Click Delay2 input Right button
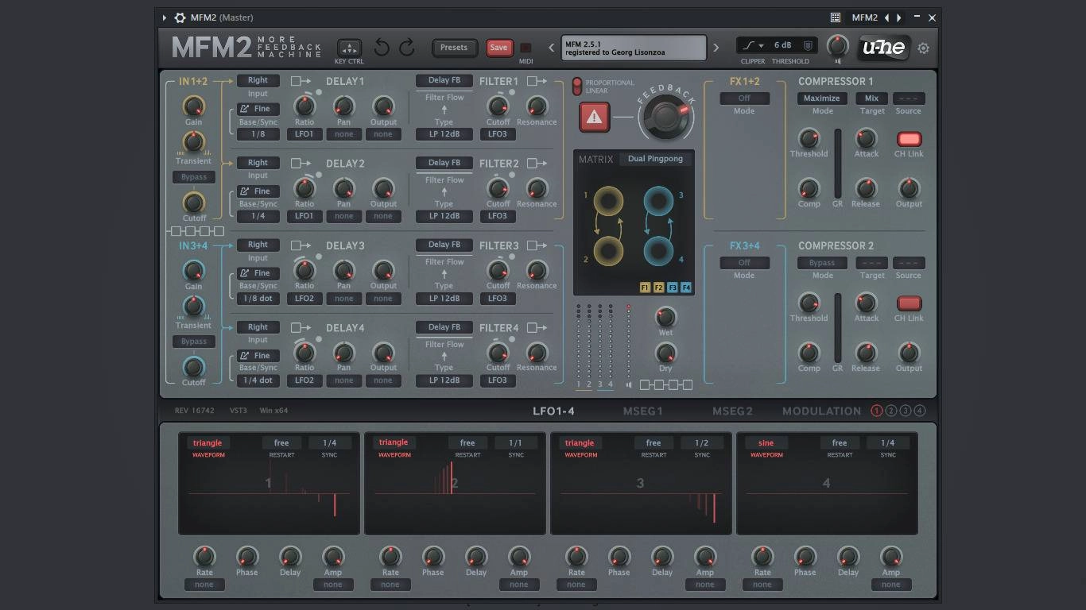 (258, 163)
